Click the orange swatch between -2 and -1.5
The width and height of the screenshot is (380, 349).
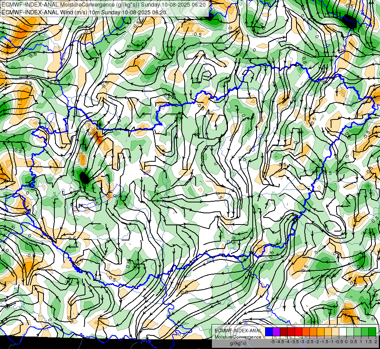[x=321, y=332]
